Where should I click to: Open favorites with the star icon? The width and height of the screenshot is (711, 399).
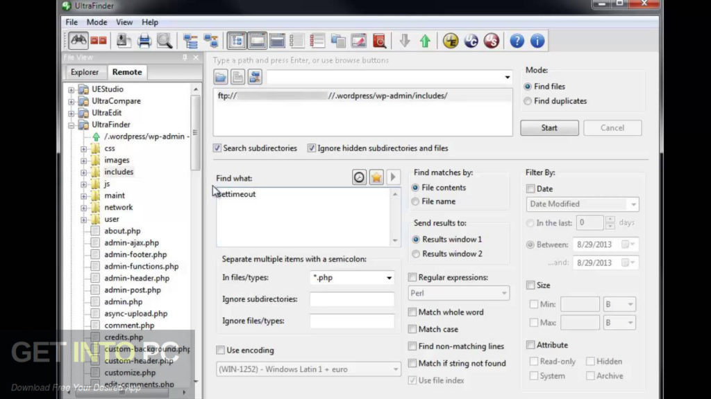point(376,177)
